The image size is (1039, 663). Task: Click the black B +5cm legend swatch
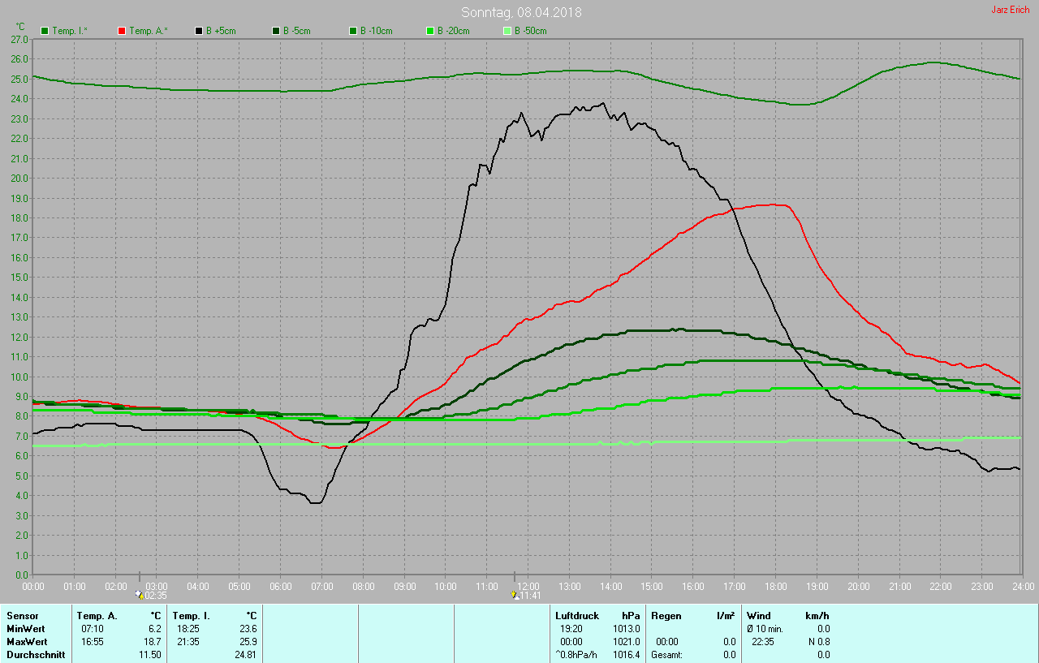click(199, 31)
